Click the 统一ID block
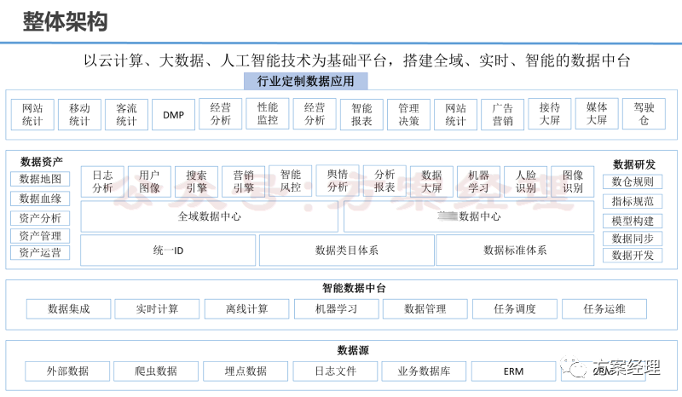The width and height of the screenshot is (682, 397). (168, 250)
